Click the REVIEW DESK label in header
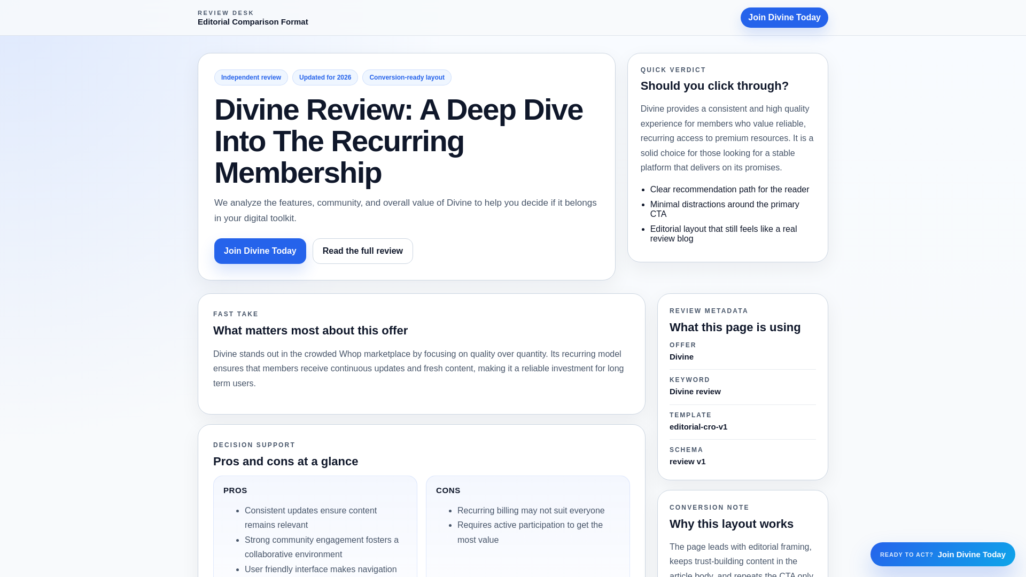The image size is (1026, 577). pyautogui.click(x=226, y=13)
